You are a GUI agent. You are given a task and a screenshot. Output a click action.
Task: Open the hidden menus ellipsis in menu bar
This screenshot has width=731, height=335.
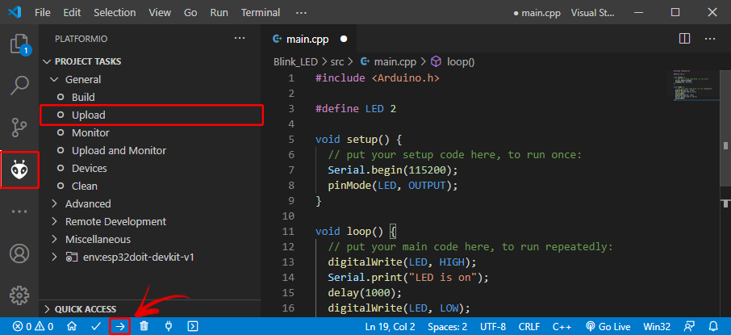(x=301, y=13)
